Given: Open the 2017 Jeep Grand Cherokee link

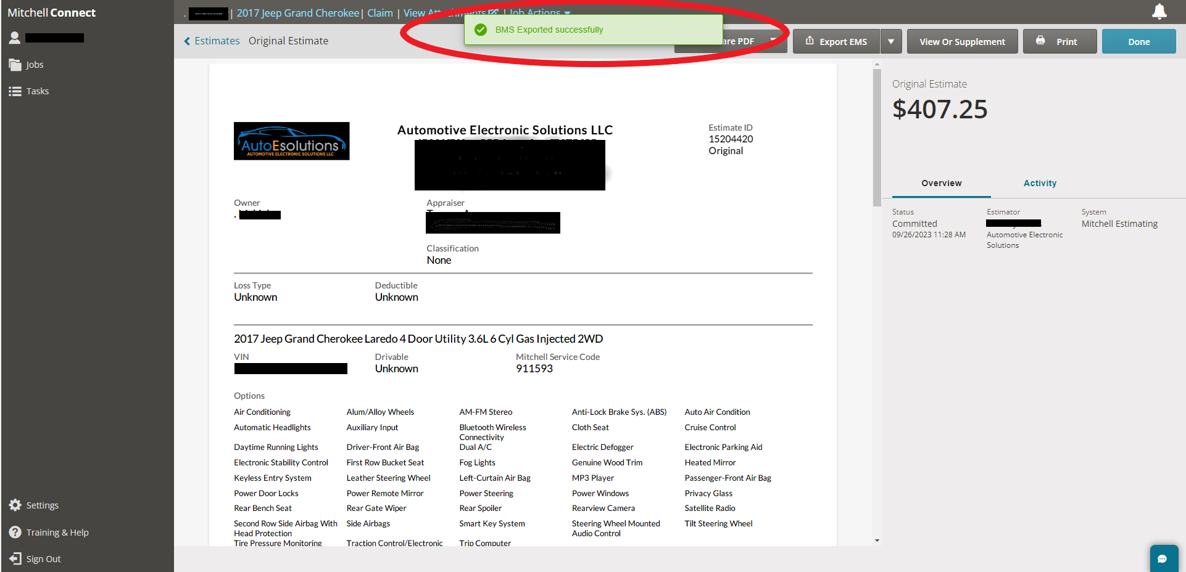Looking at the screenshot, I should click(x=297, y=13).
